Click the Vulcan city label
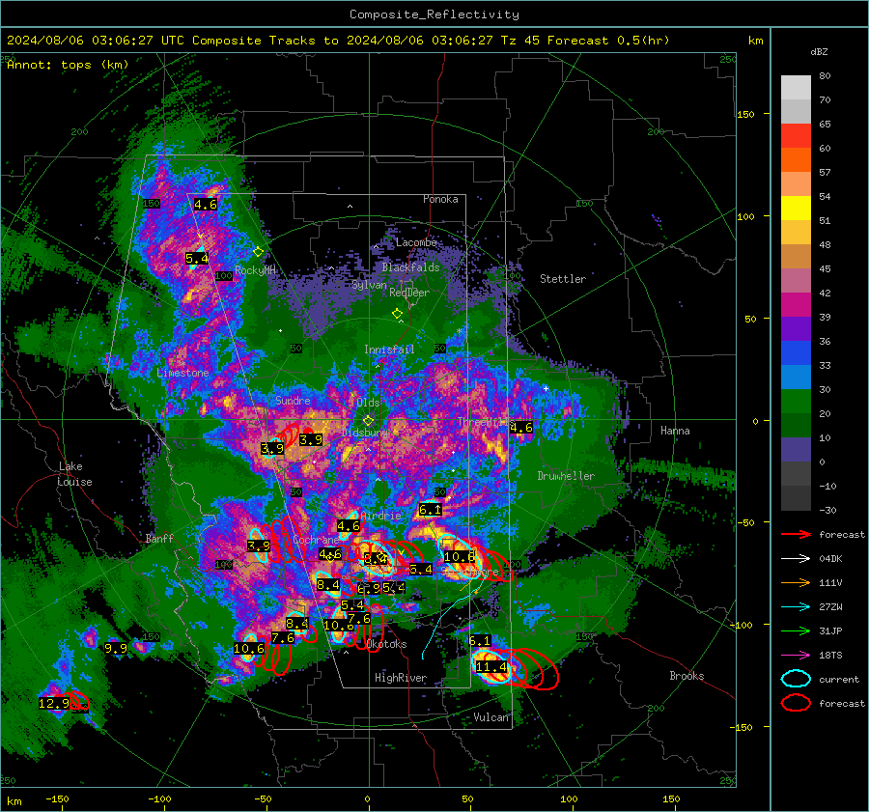The image size is (869, 812). point(491,717)
